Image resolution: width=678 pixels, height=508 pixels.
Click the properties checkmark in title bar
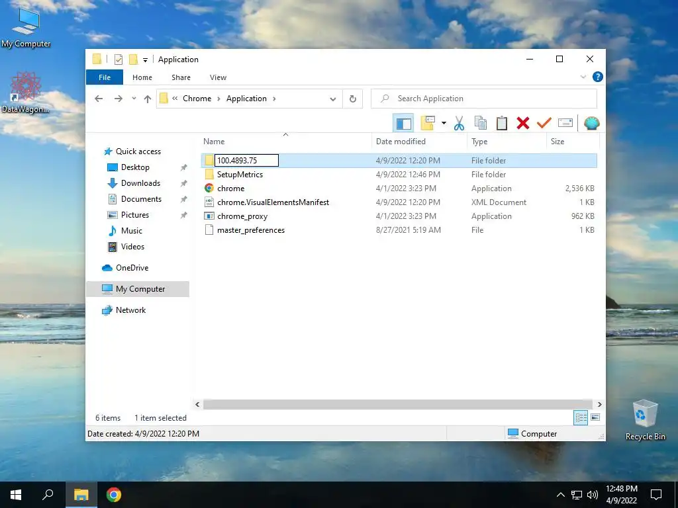[119, 60]
